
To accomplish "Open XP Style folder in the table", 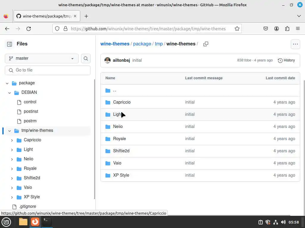I will [x=121, y=175].
